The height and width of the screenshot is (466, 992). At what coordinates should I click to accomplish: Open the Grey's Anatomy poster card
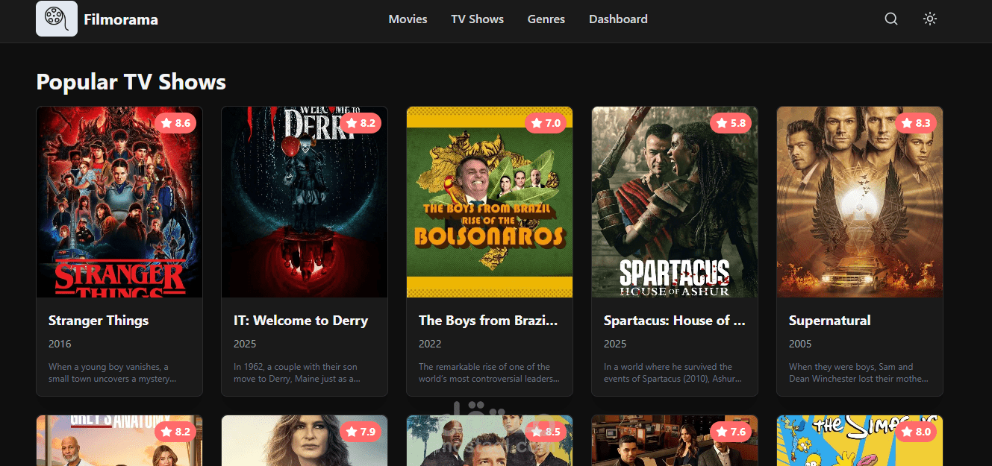click(119, 441)
